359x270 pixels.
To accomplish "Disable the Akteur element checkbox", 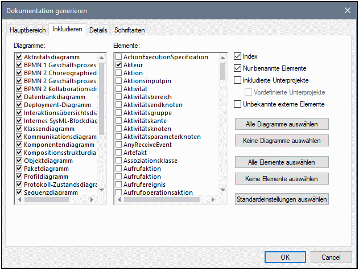I will point(118,66).
